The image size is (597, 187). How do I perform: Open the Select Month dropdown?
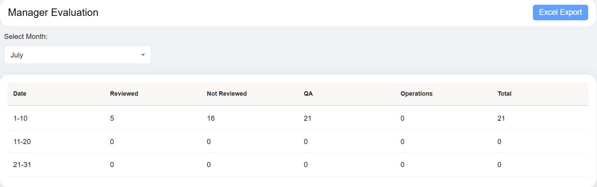tap(77, 55)
